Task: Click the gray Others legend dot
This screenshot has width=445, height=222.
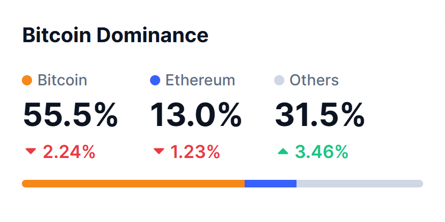Action: [x=279, y=80]
